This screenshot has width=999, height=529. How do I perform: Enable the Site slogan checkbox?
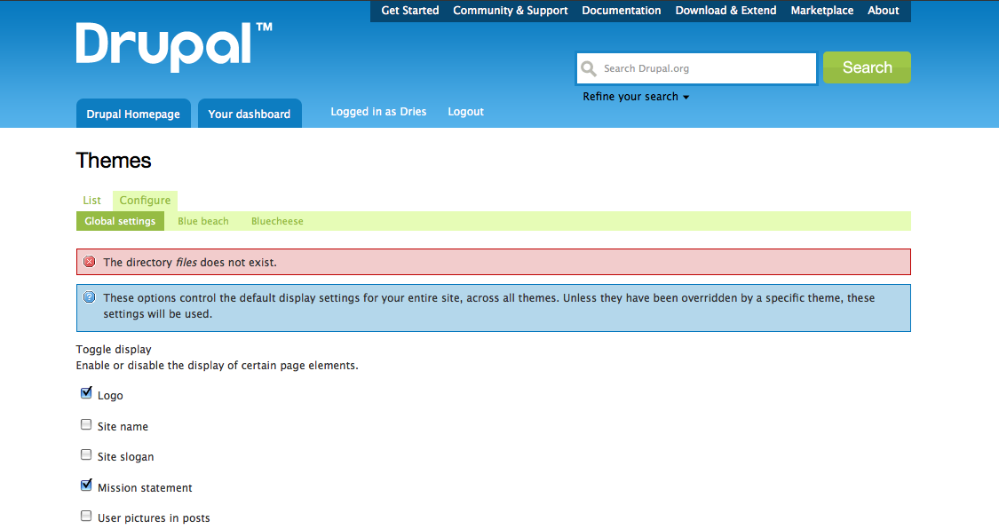pos(85,454)
